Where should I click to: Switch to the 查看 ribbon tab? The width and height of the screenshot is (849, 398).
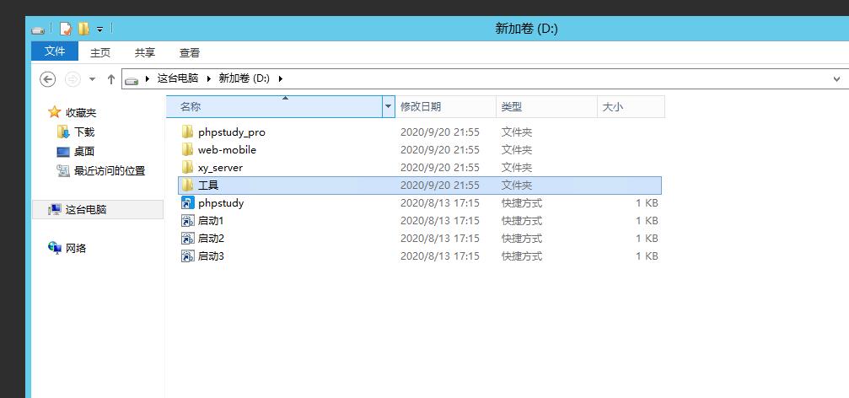[190, 52]
